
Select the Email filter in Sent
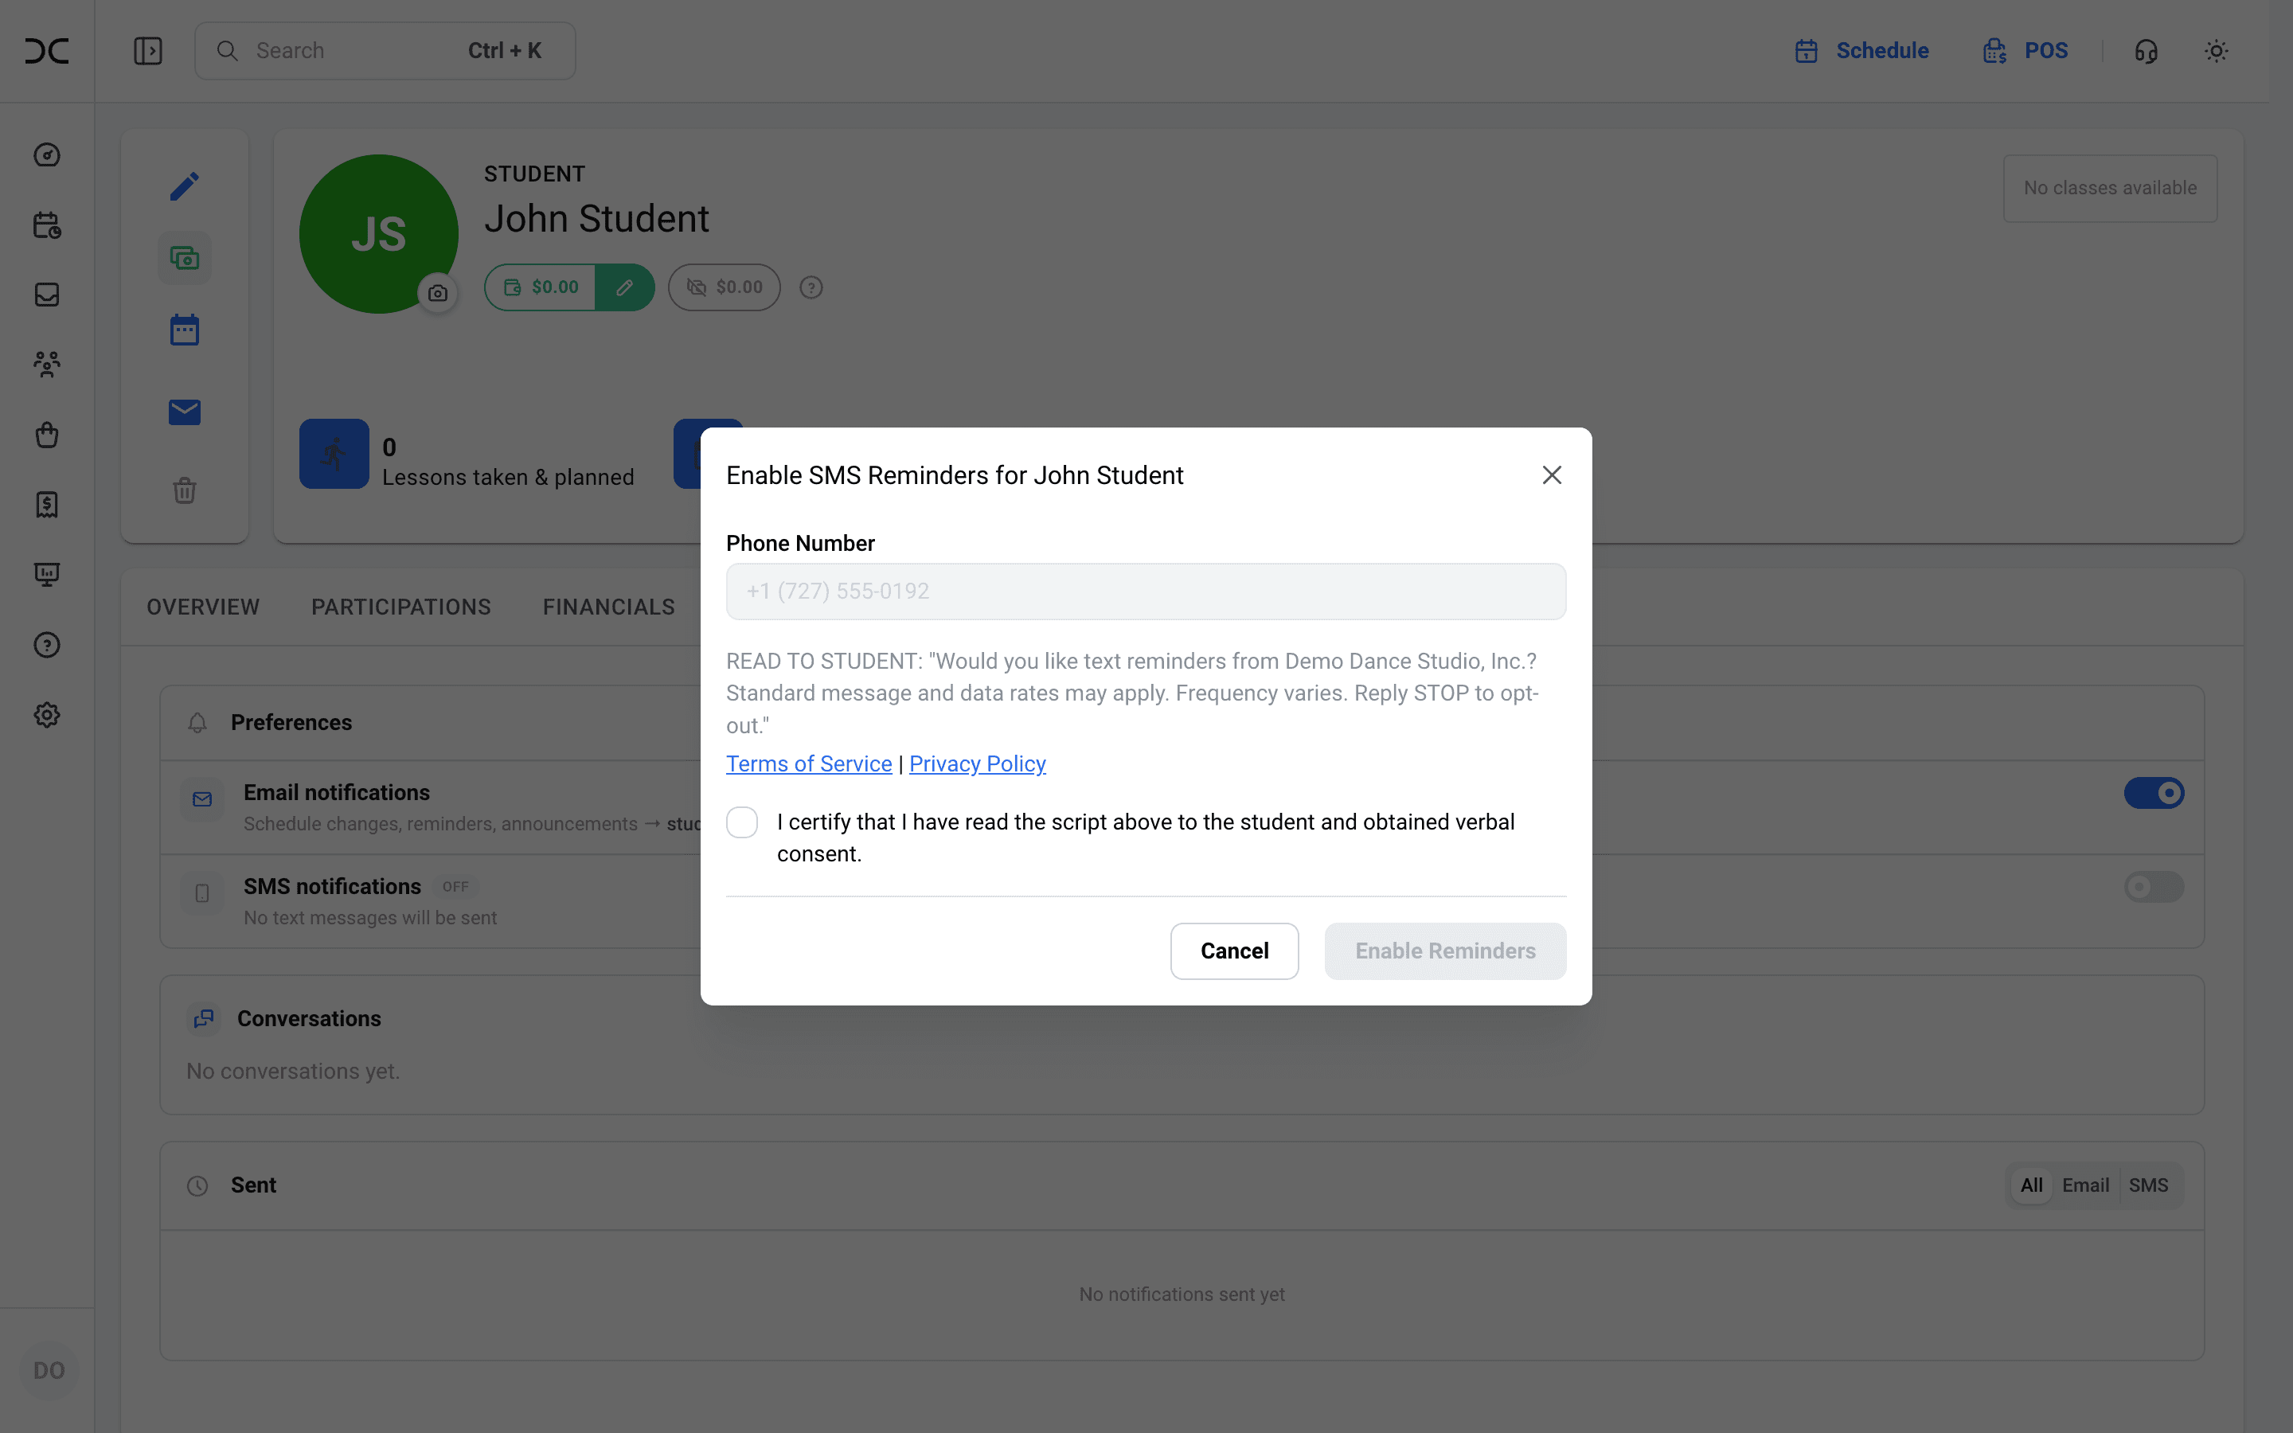tap(2085, 1185)
